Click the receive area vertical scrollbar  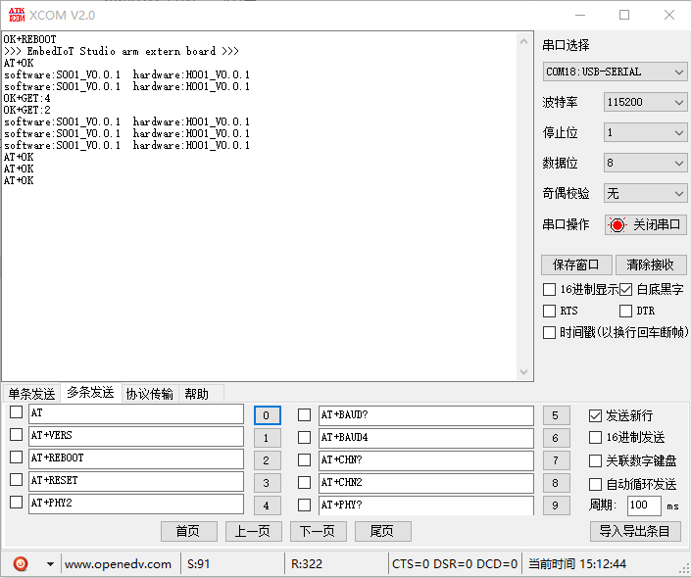click(x=526, y=206)
